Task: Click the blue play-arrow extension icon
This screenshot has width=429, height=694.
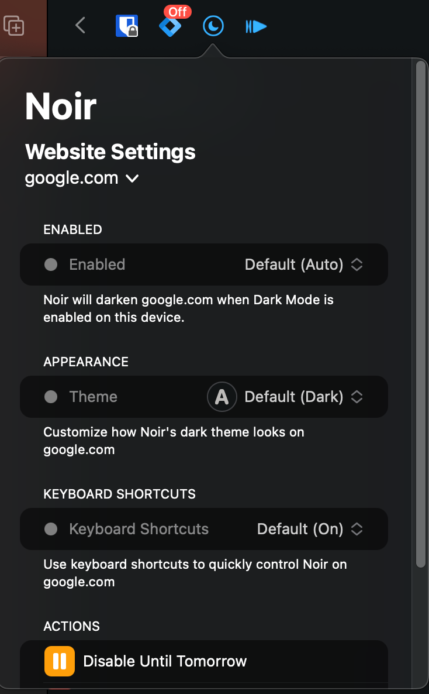Action: click(x=256, y=26)
